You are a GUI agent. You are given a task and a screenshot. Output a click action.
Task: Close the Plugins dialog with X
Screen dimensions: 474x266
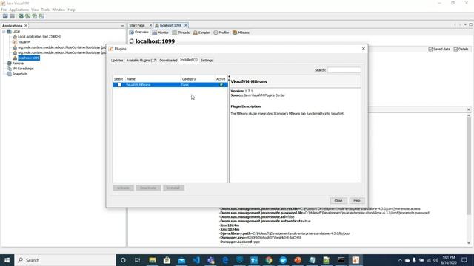pos(364,49)
